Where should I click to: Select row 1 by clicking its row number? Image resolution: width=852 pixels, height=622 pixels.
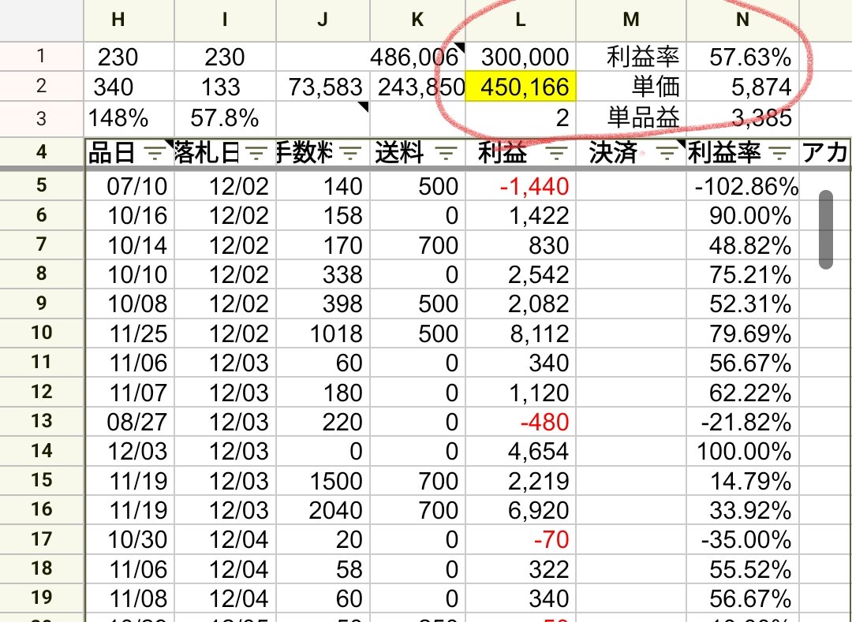click(42, 57)
